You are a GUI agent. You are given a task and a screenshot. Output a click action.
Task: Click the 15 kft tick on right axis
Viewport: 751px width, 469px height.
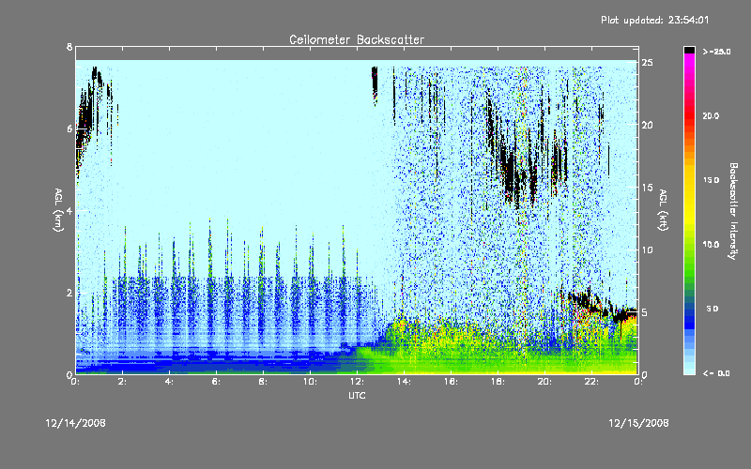[647, 188]
